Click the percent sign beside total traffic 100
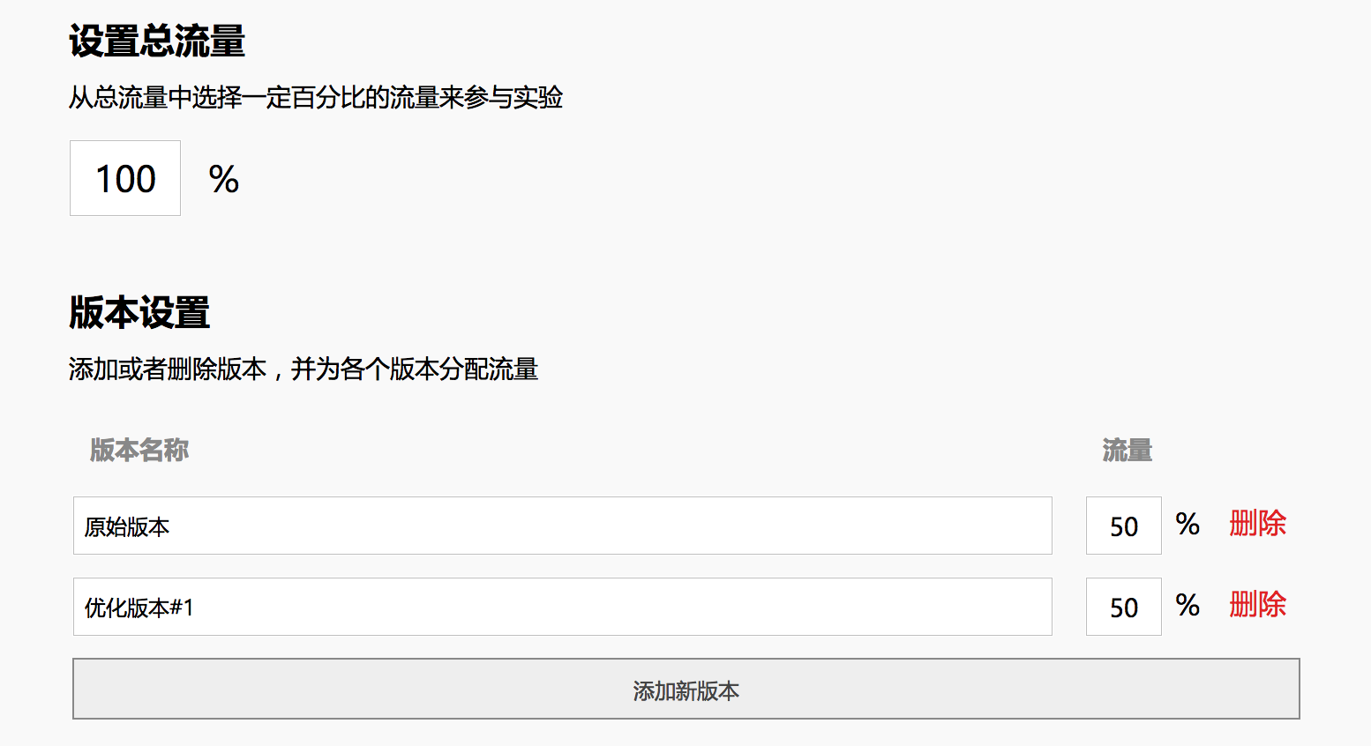Viewport: 1371px width, 746px height. pos(224,180)
